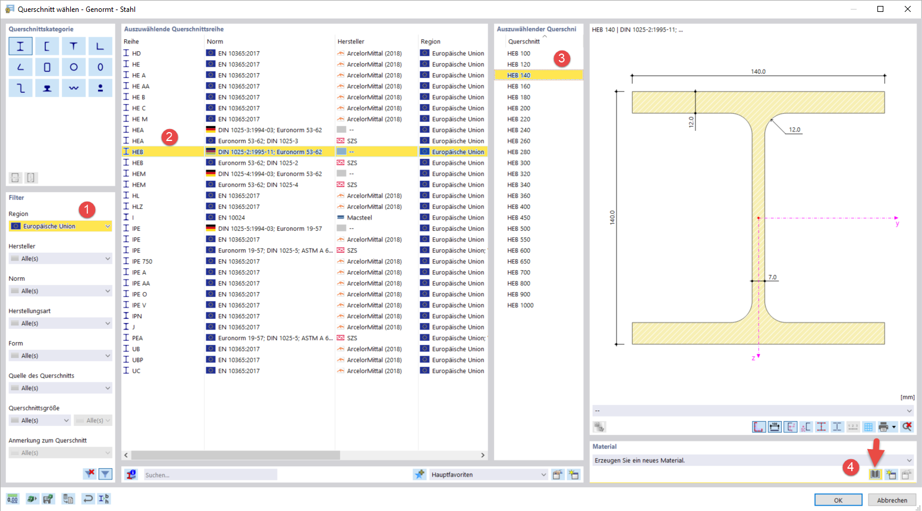Expand the Material selection dropdown
922x511 pixels.
753,460
